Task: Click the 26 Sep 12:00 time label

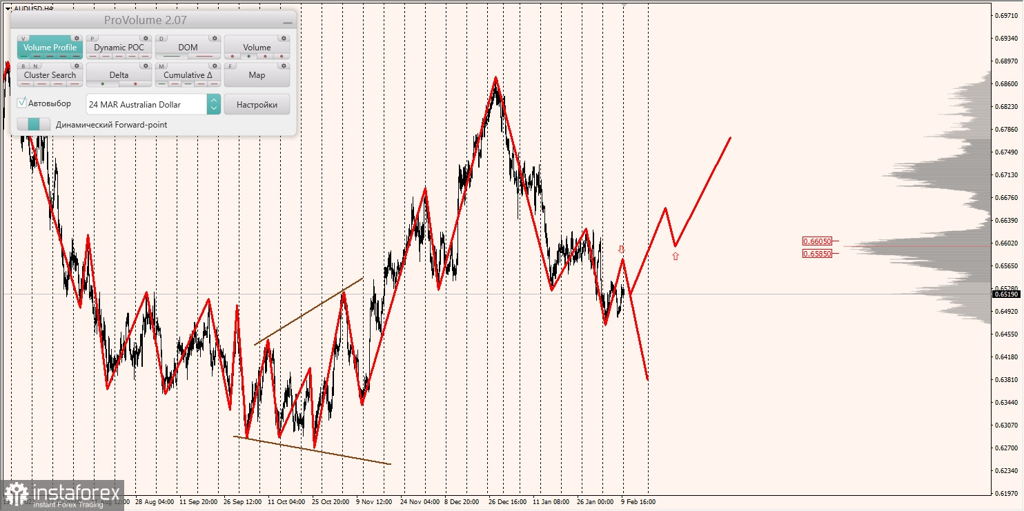Action: [x=244, y=502]
